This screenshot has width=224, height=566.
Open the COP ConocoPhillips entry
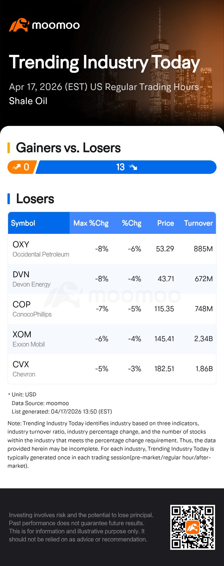32,309
